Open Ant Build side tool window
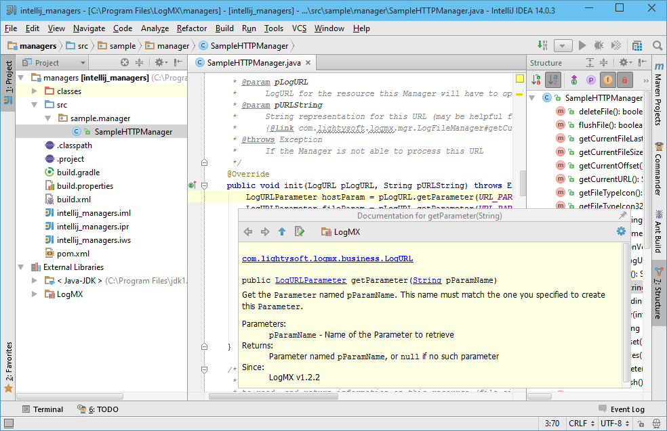 (x=658, y=231)
